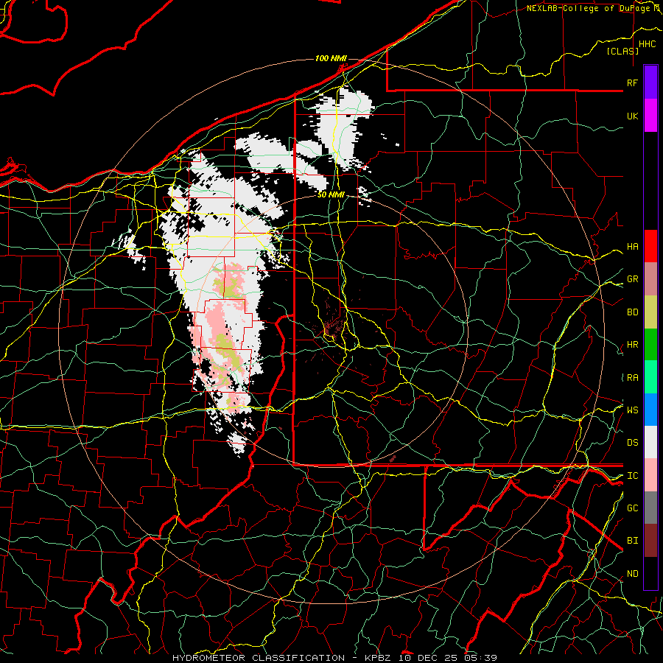
Task: Select the WS blue legend swatch
Action: [x=650, y=410]
